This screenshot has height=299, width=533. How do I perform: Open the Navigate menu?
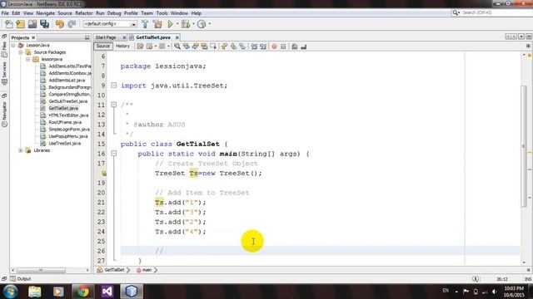pyautogui.click(x=46, y=13)
